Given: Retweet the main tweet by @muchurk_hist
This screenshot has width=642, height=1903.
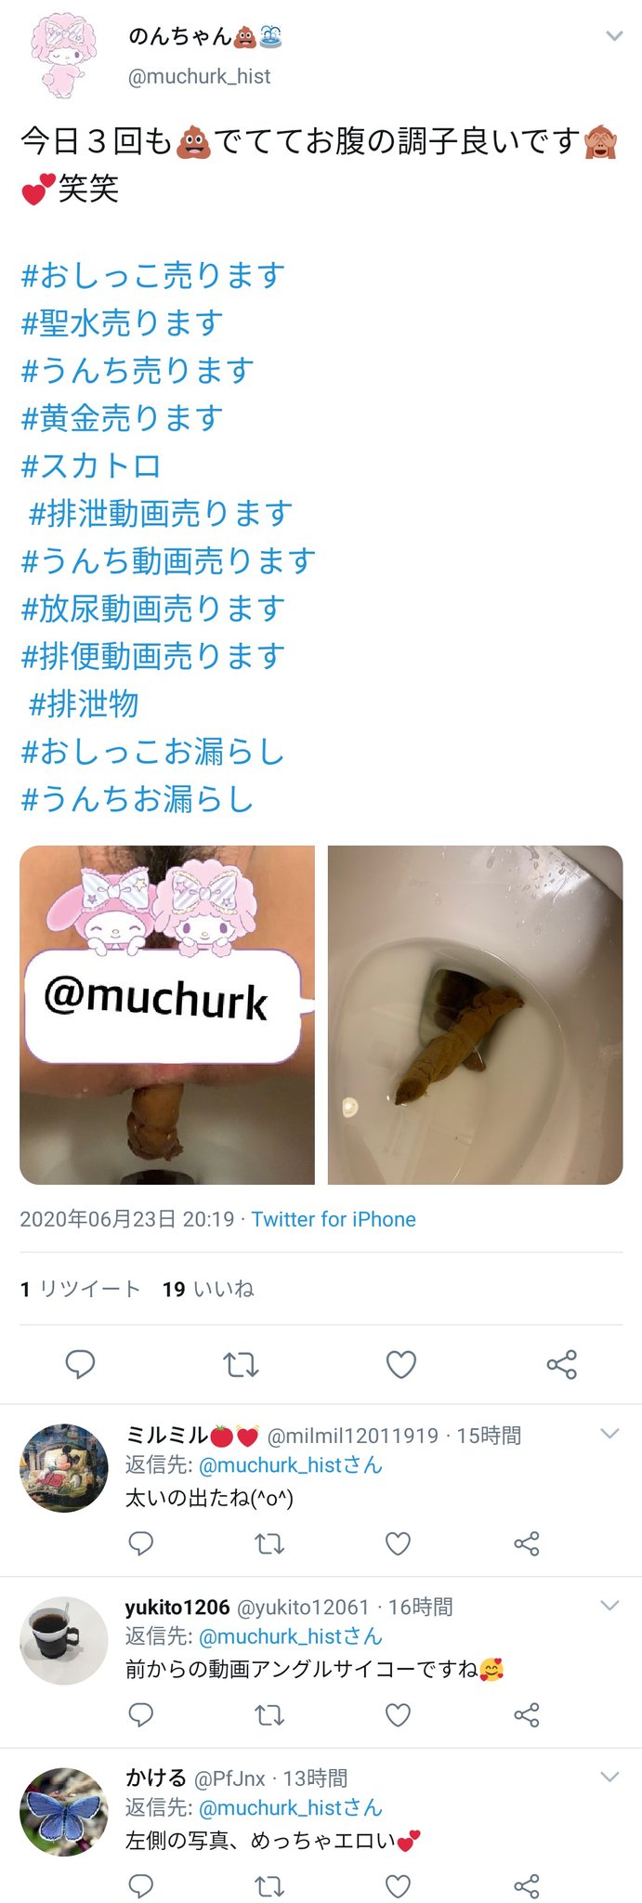Looking at the screenshot, I should [241, 1364].
